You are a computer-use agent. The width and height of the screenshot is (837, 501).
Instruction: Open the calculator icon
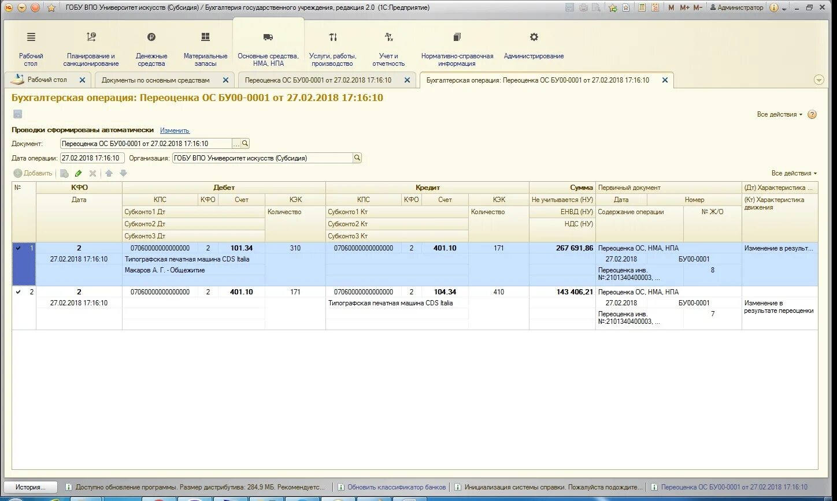[x=642, y=8]
